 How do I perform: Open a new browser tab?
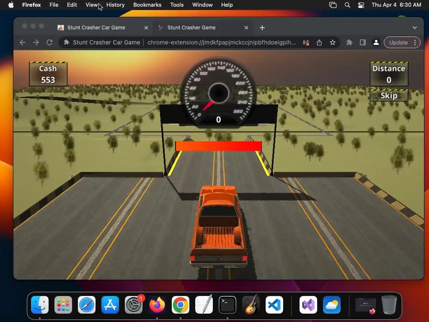click(x=262, y=28)
